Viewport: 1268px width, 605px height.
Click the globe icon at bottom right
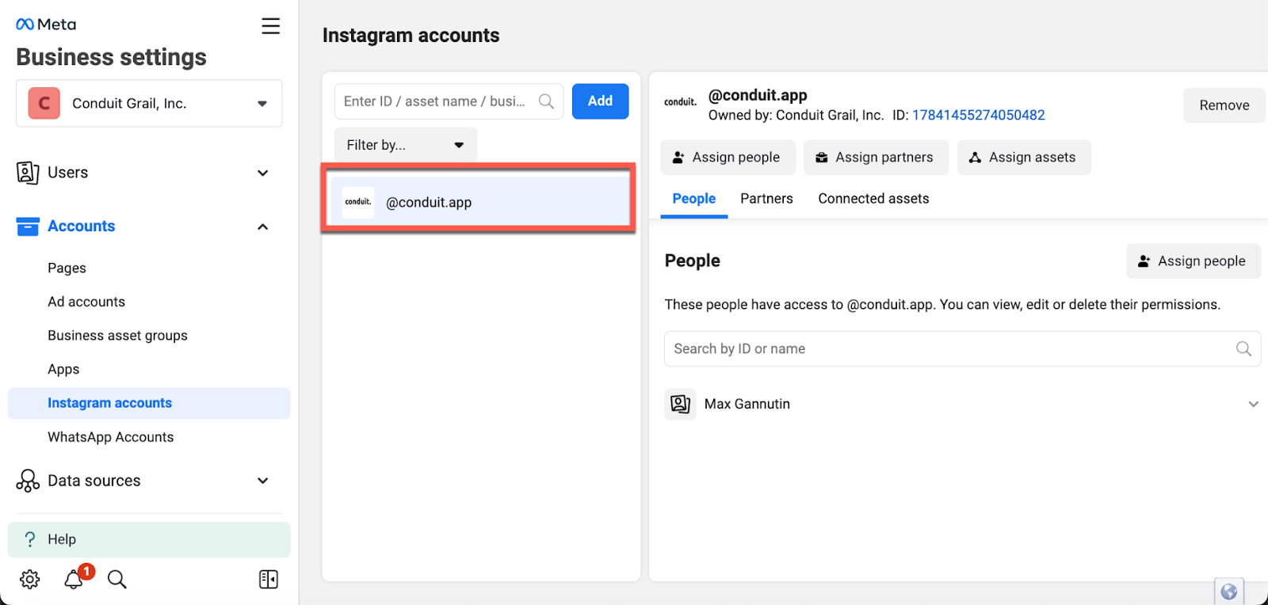pyautogui.click(x=1228, y=592)
